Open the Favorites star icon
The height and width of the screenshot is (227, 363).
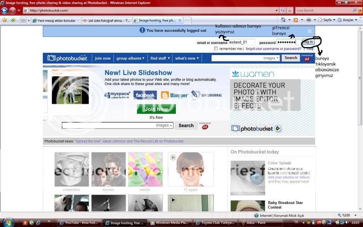pos(5,20)
